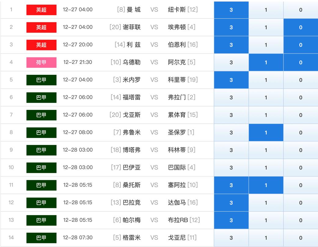Deselect result 1 for 乌德勒 vs 阿尔克
The image size is (318, 247).
tap(266, 62)
